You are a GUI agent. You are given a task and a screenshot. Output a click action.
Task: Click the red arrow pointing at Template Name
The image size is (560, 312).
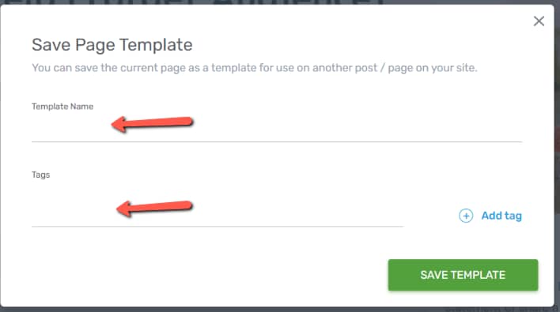coord(152,124)
